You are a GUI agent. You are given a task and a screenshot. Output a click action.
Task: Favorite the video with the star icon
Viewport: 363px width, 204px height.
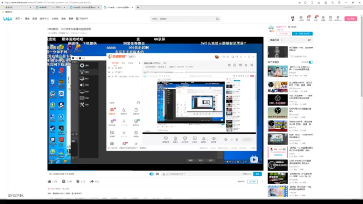click(x=78, y=182)
